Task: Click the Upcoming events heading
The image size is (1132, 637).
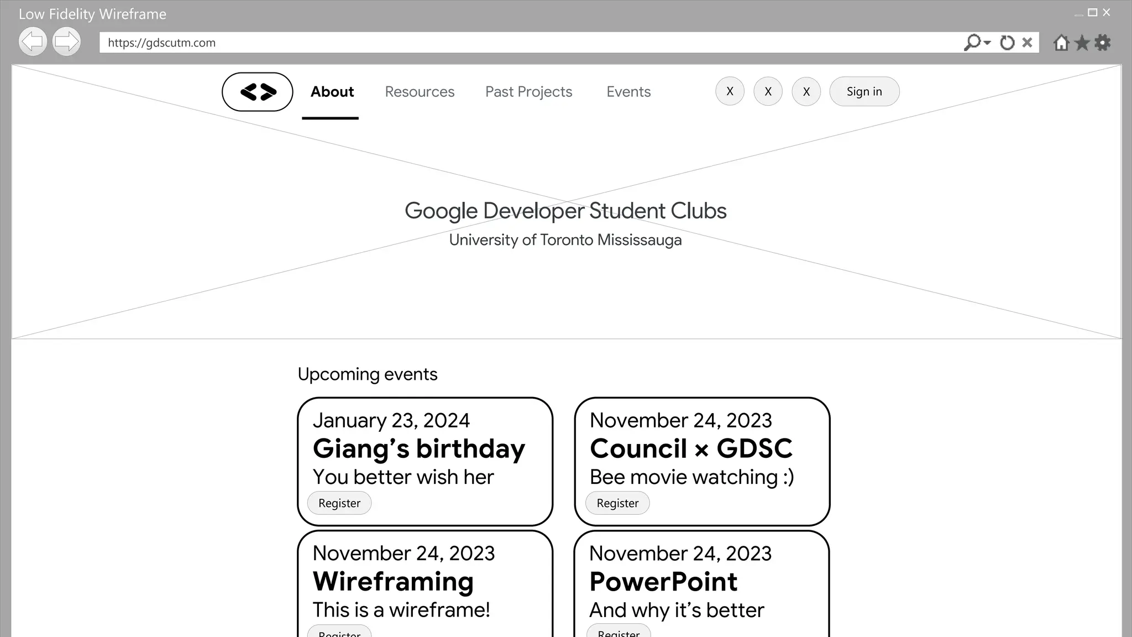Action: [x=368, y=374]
